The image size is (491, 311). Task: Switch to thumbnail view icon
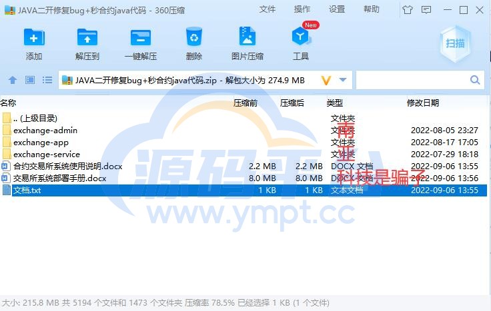(x=30, y=81)
